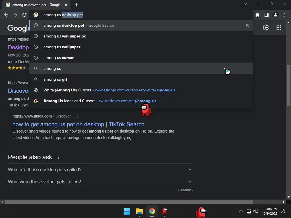
Task: Open the Chrome three-dot menu
Action: point(285,15)
